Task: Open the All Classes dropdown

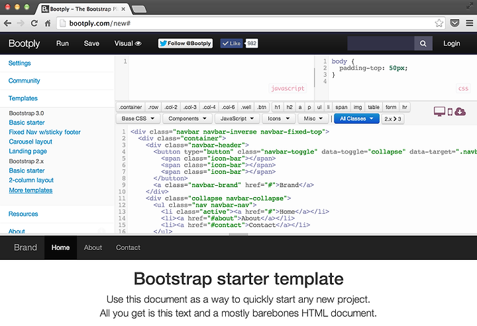Action: [x=356, y=118]
